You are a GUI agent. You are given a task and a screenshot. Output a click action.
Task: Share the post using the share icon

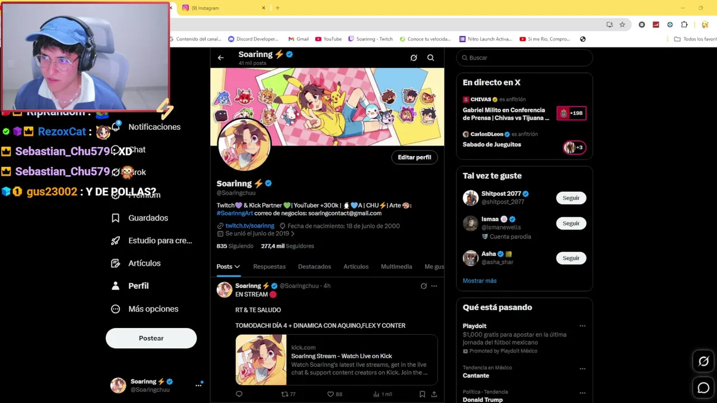pos(434,394)
